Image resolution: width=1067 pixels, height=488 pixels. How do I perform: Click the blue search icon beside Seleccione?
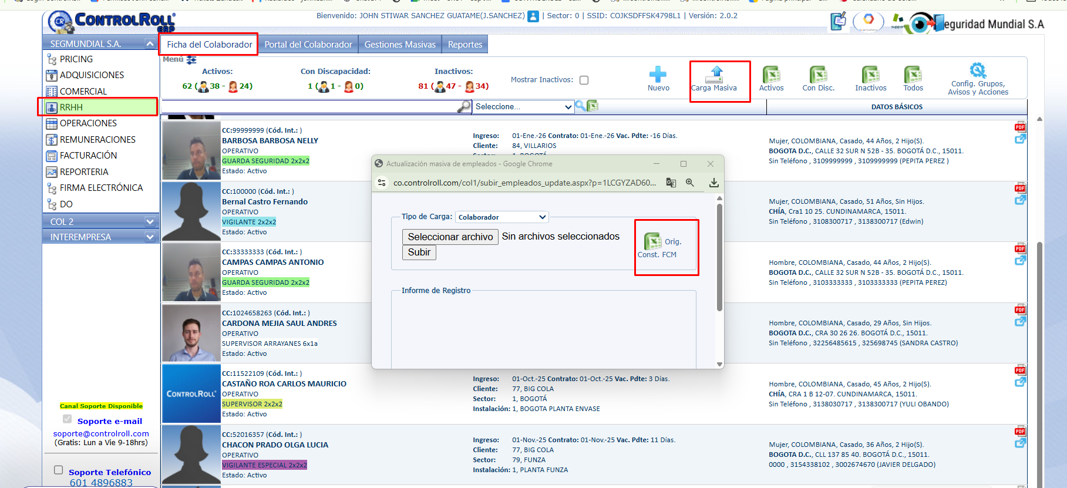coord(580,106)
